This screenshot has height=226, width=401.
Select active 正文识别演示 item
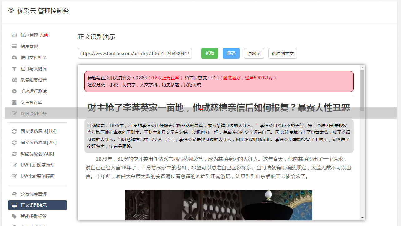(37, 205)
